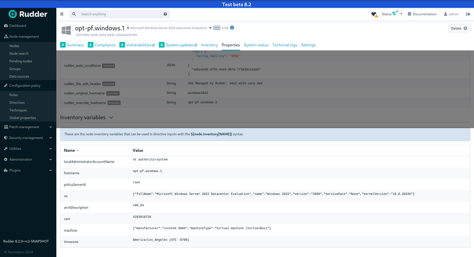Open the Documentation link

pos(422,14)
